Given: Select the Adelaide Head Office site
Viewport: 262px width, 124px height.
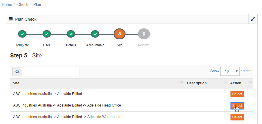Looking at the screenshot, I should 237,106.
